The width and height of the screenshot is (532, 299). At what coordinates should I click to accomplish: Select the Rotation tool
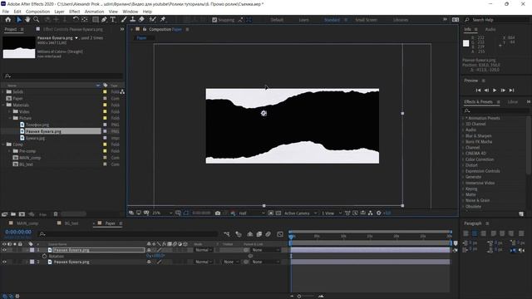coord(76,20)
